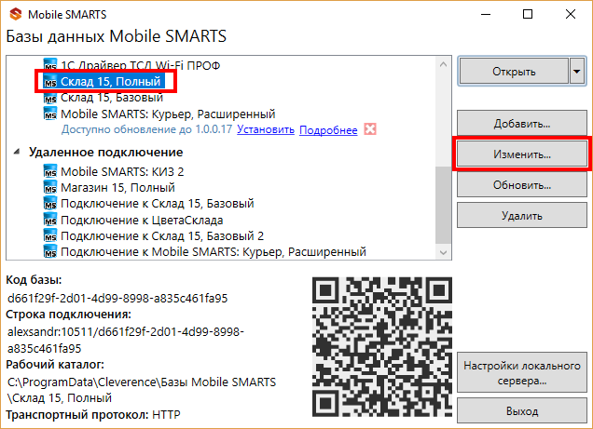
Task: Click the Mobile SMARTS logo in title bar
Action: click(x=16, y=14)
